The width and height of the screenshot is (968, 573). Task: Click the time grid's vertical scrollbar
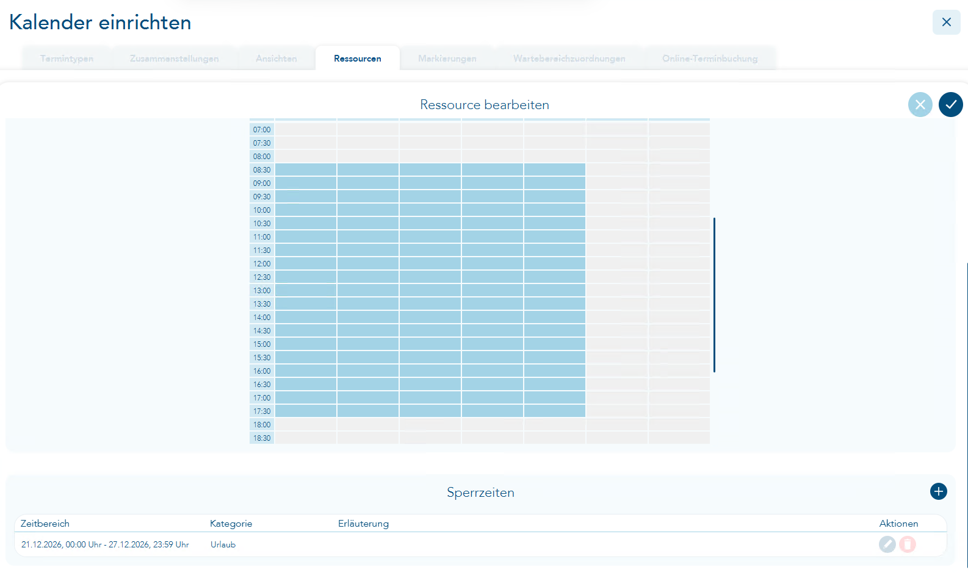pyautogui.click(x=714, y=294)
